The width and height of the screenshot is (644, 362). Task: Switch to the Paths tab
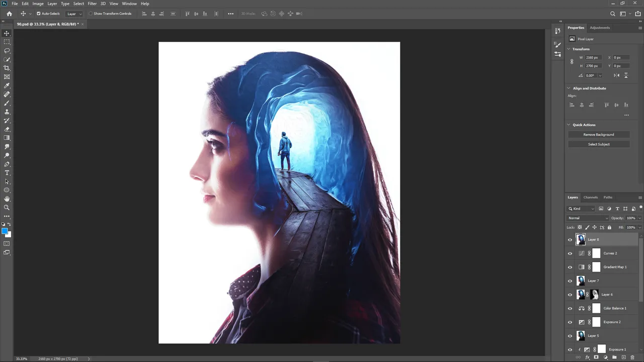pyautogui.click(x=608, y=198)
